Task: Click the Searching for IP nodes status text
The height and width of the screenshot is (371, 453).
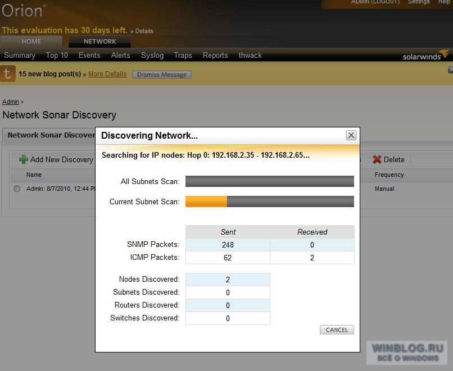Action: (x=205, y=155)
